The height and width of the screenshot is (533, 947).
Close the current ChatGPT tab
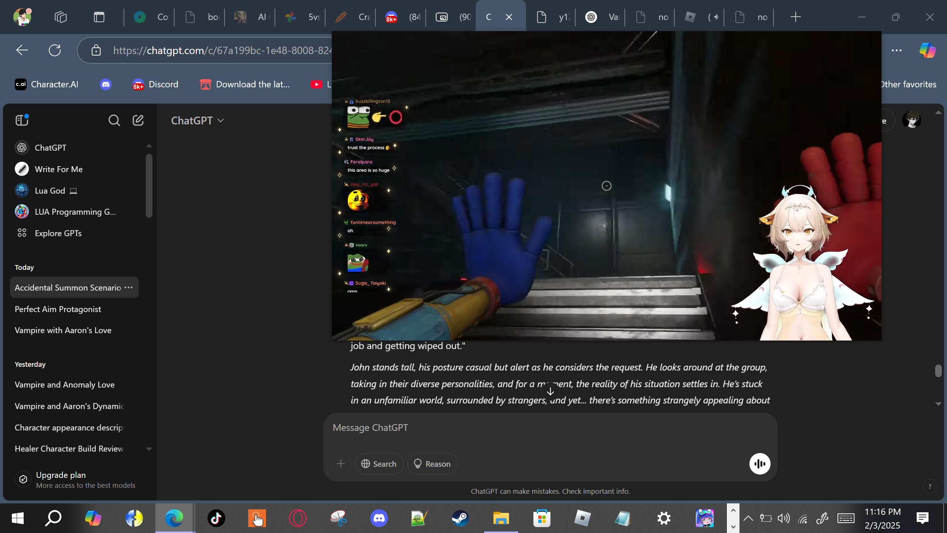(x=509, y=17)
